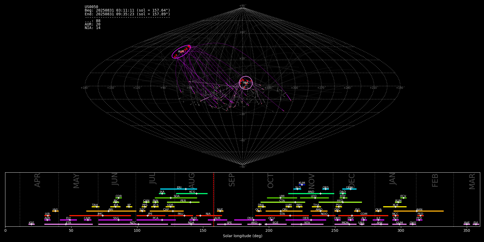Image resolution: width=484 pixels, height=242 pixels.
Task: Select the PAU shower label
Action: click(180, 214)
